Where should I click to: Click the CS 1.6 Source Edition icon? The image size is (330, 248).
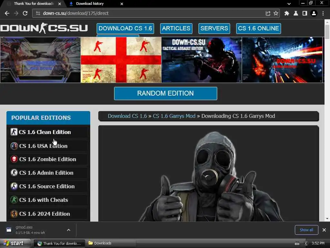click(x=14, y=186)
